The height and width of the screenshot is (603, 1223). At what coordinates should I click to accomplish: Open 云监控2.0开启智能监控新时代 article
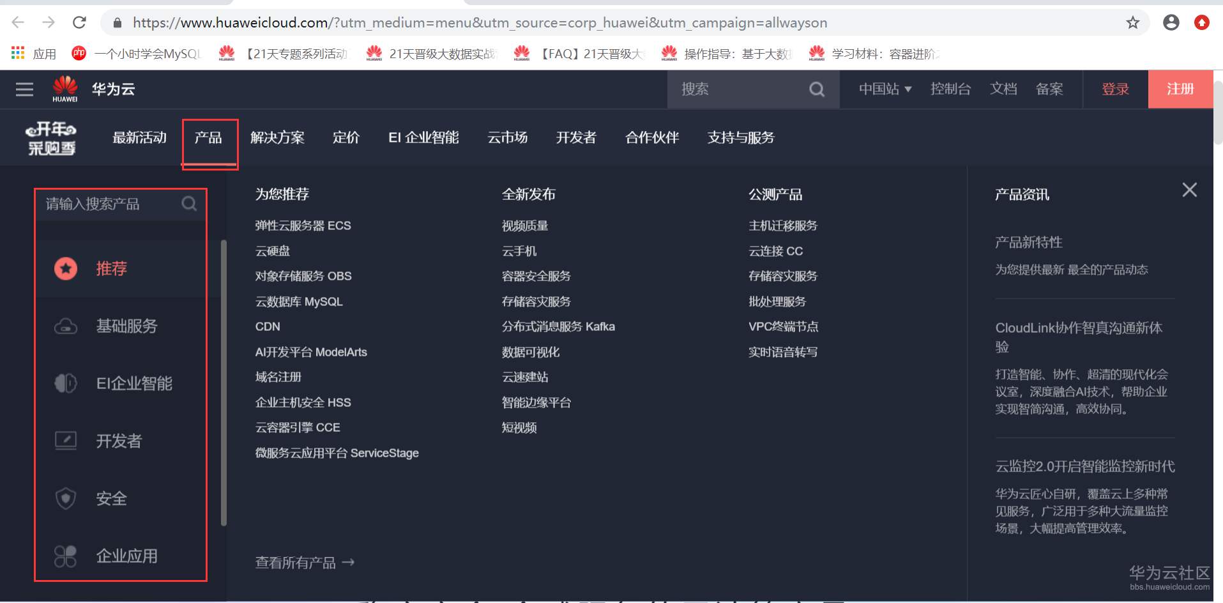point(1084,466)
